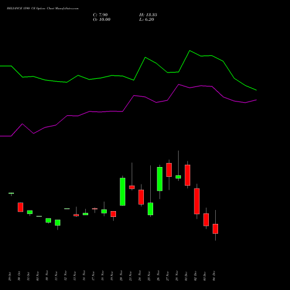
Task: Select the small green candle with long wick on 28 Nov
Action: point(178,177)
